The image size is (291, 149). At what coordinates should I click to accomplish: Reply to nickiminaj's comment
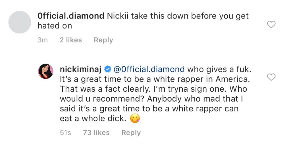point(131,133)
